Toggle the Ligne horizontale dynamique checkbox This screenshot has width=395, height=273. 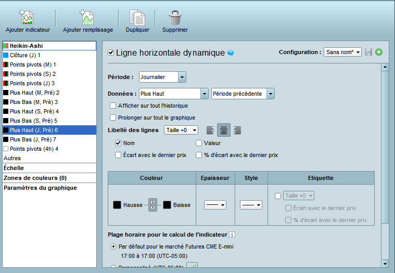click(x=111, y=53)
